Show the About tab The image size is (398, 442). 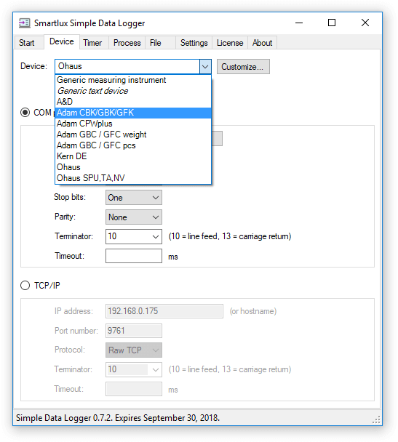pos(263,43)
